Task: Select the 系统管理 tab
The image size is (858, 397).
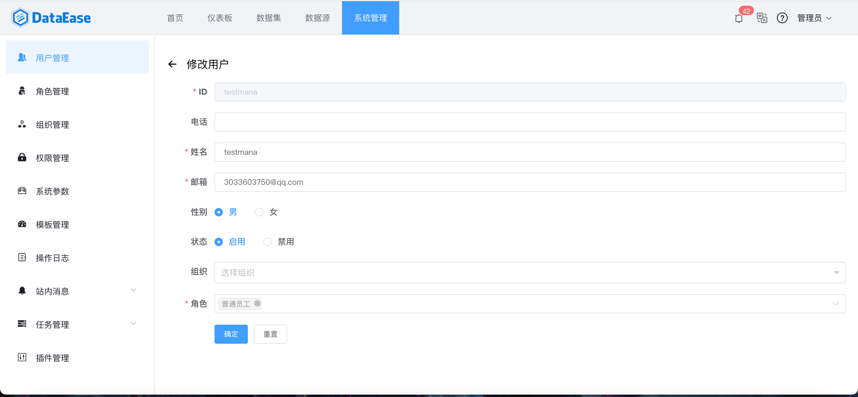Action: click(x=370, y=18)
